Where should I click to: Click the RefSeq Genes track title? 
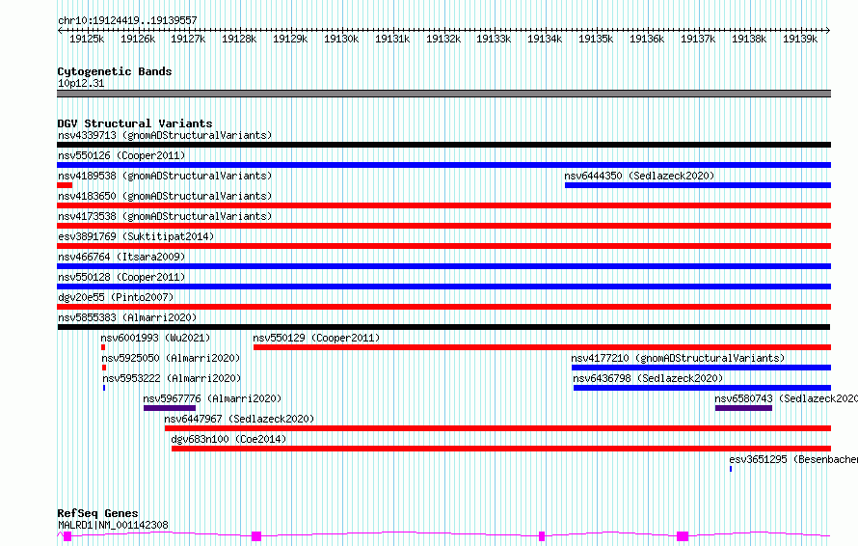(x=97, y=513)
